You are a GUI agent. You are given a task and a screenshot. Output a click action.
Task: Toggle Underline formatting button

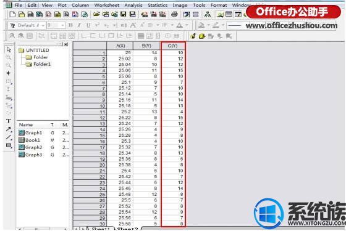coord(88,25)
